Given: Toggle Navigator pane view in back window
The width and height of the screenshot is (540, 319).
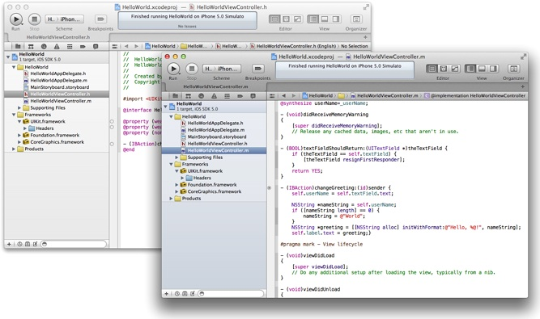Looking at the screenshot, I should click(x=313, y=19).
